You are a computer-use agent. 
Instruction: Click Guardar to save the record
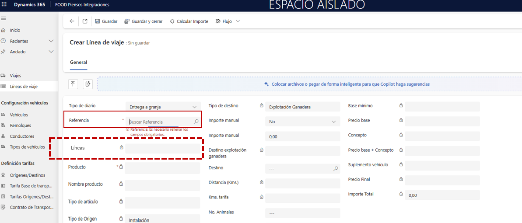point(106,21)
